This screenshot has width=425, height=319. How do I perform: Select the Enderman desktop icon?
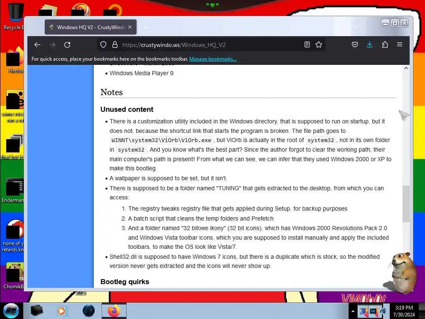tap(13, 190)
